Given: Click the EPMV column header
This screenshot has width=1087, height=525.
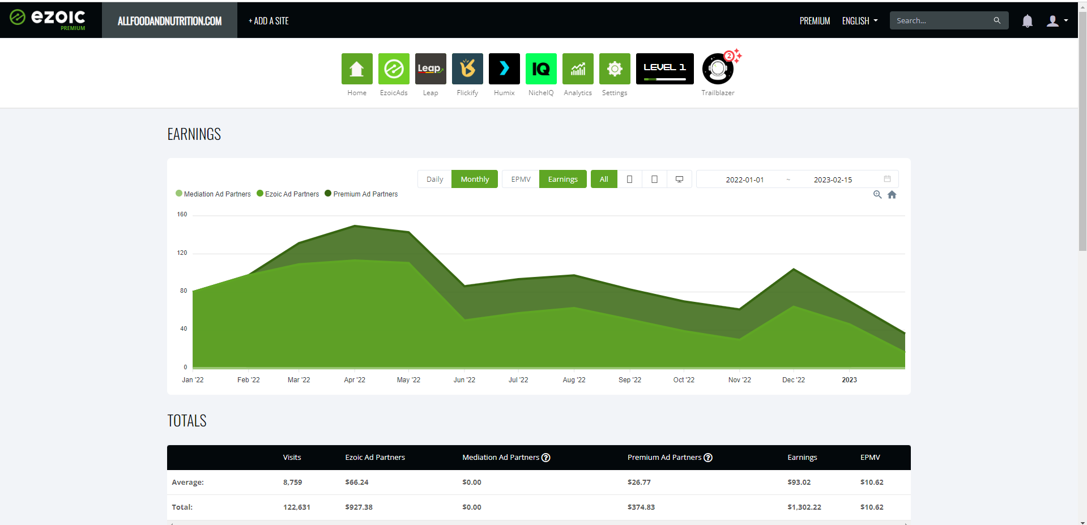Looking at the screenshot, I should point(870,457).
